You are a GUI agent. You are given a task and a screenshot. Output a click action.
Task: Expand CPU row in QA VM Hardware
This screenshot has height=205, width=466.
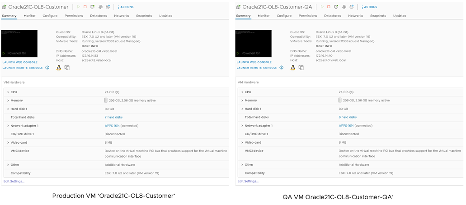coord(242,92)
